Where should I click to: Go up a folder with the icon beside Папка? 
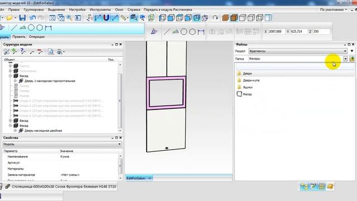[352, 59]
